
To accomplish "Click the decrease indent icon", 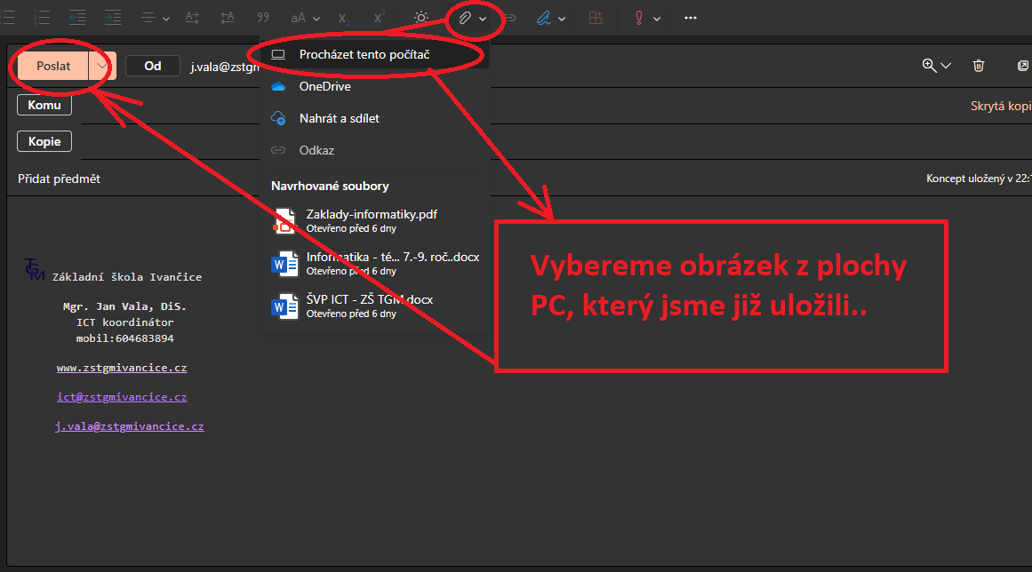I will pyautogui.click(x=76, y=18).
